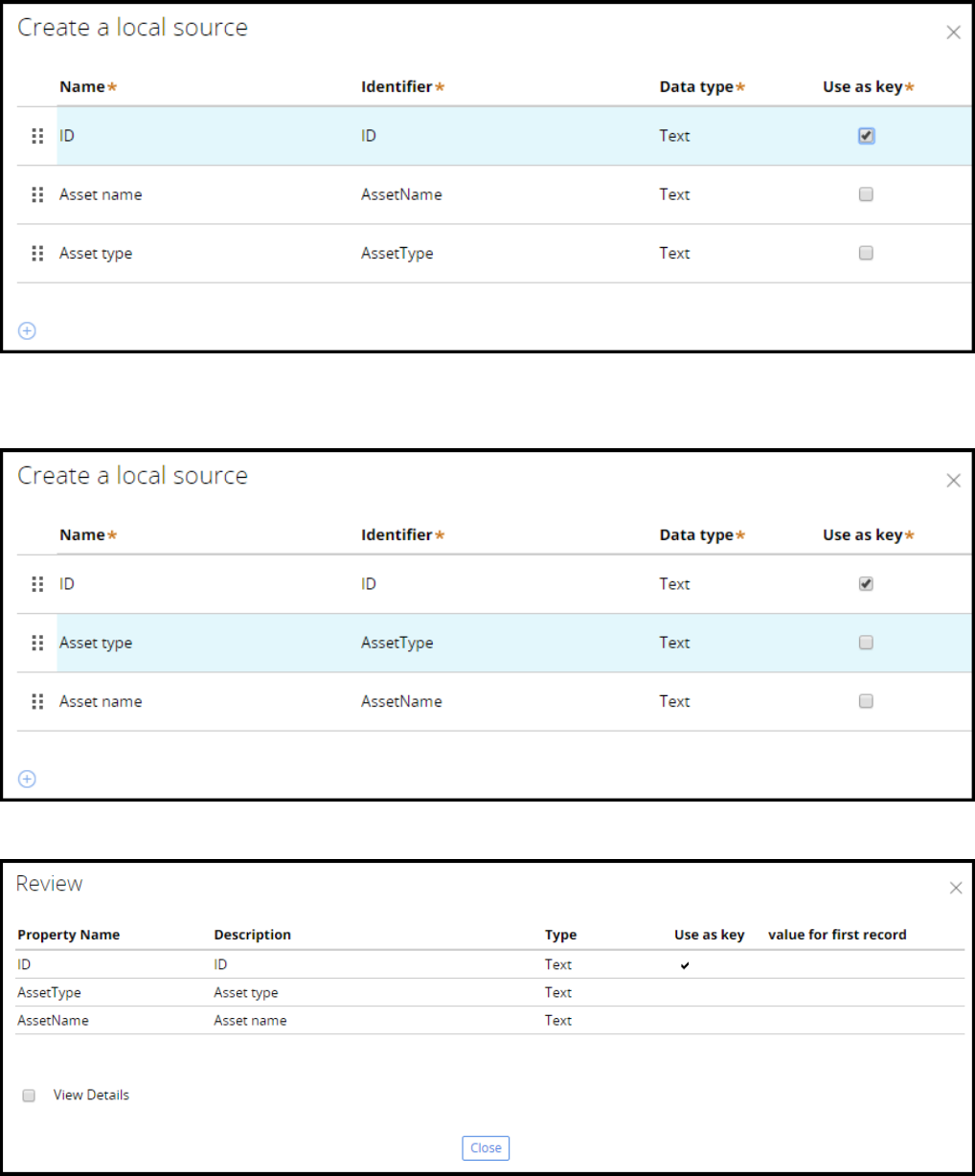This screenshot has height=1176, width=975.
Task: Click the add row plus icon in the top dialog
Action: click(x=28, y=330)
